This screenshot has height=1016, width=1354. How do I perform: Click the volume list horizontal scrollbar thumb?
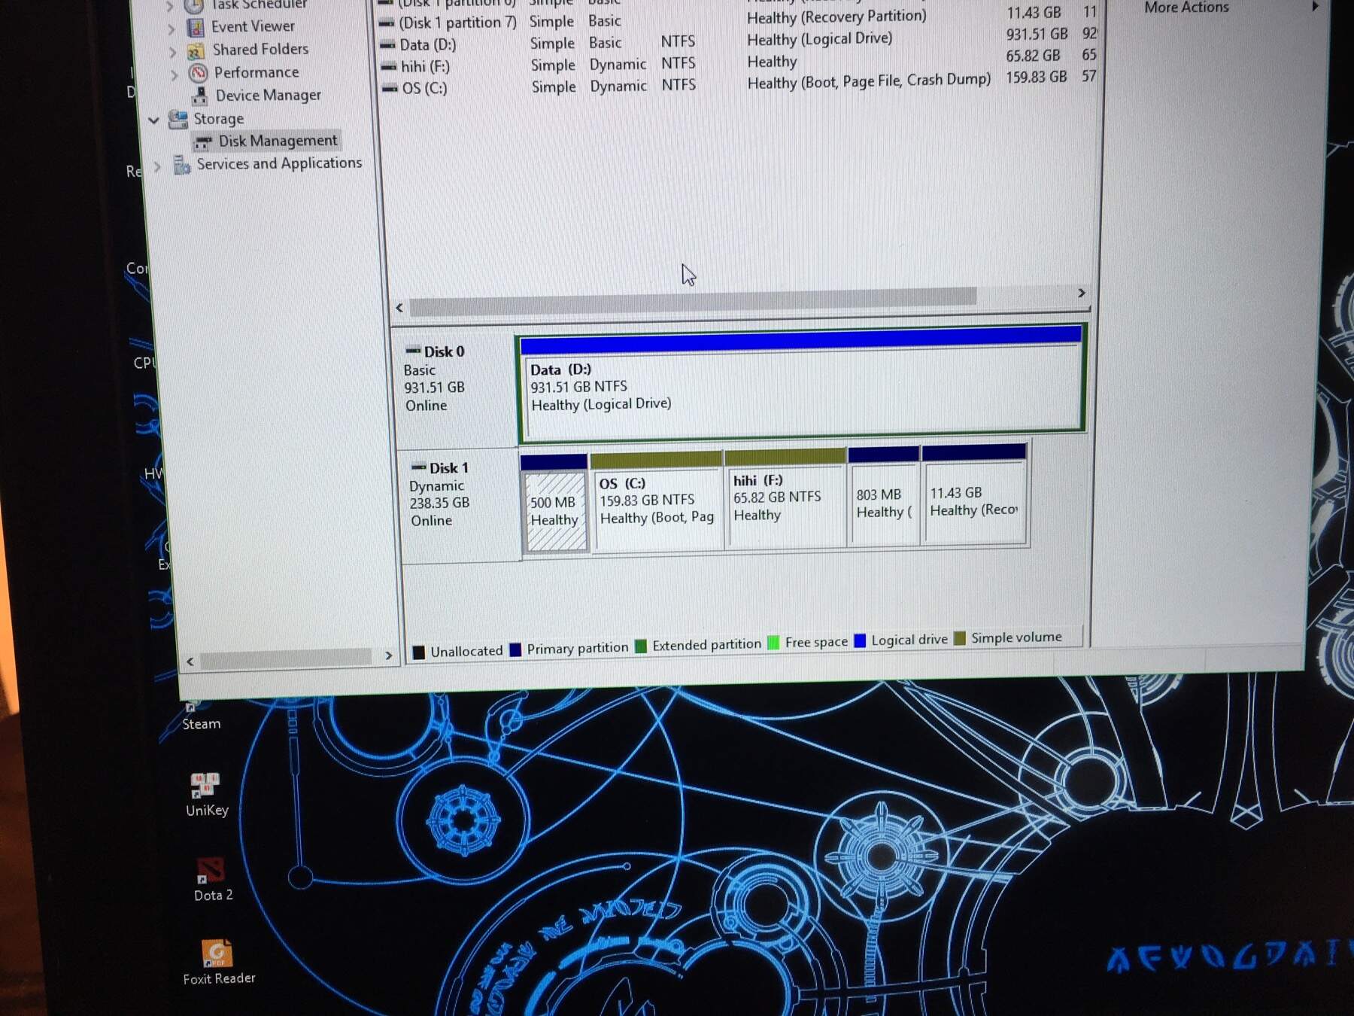pos(693,301)
